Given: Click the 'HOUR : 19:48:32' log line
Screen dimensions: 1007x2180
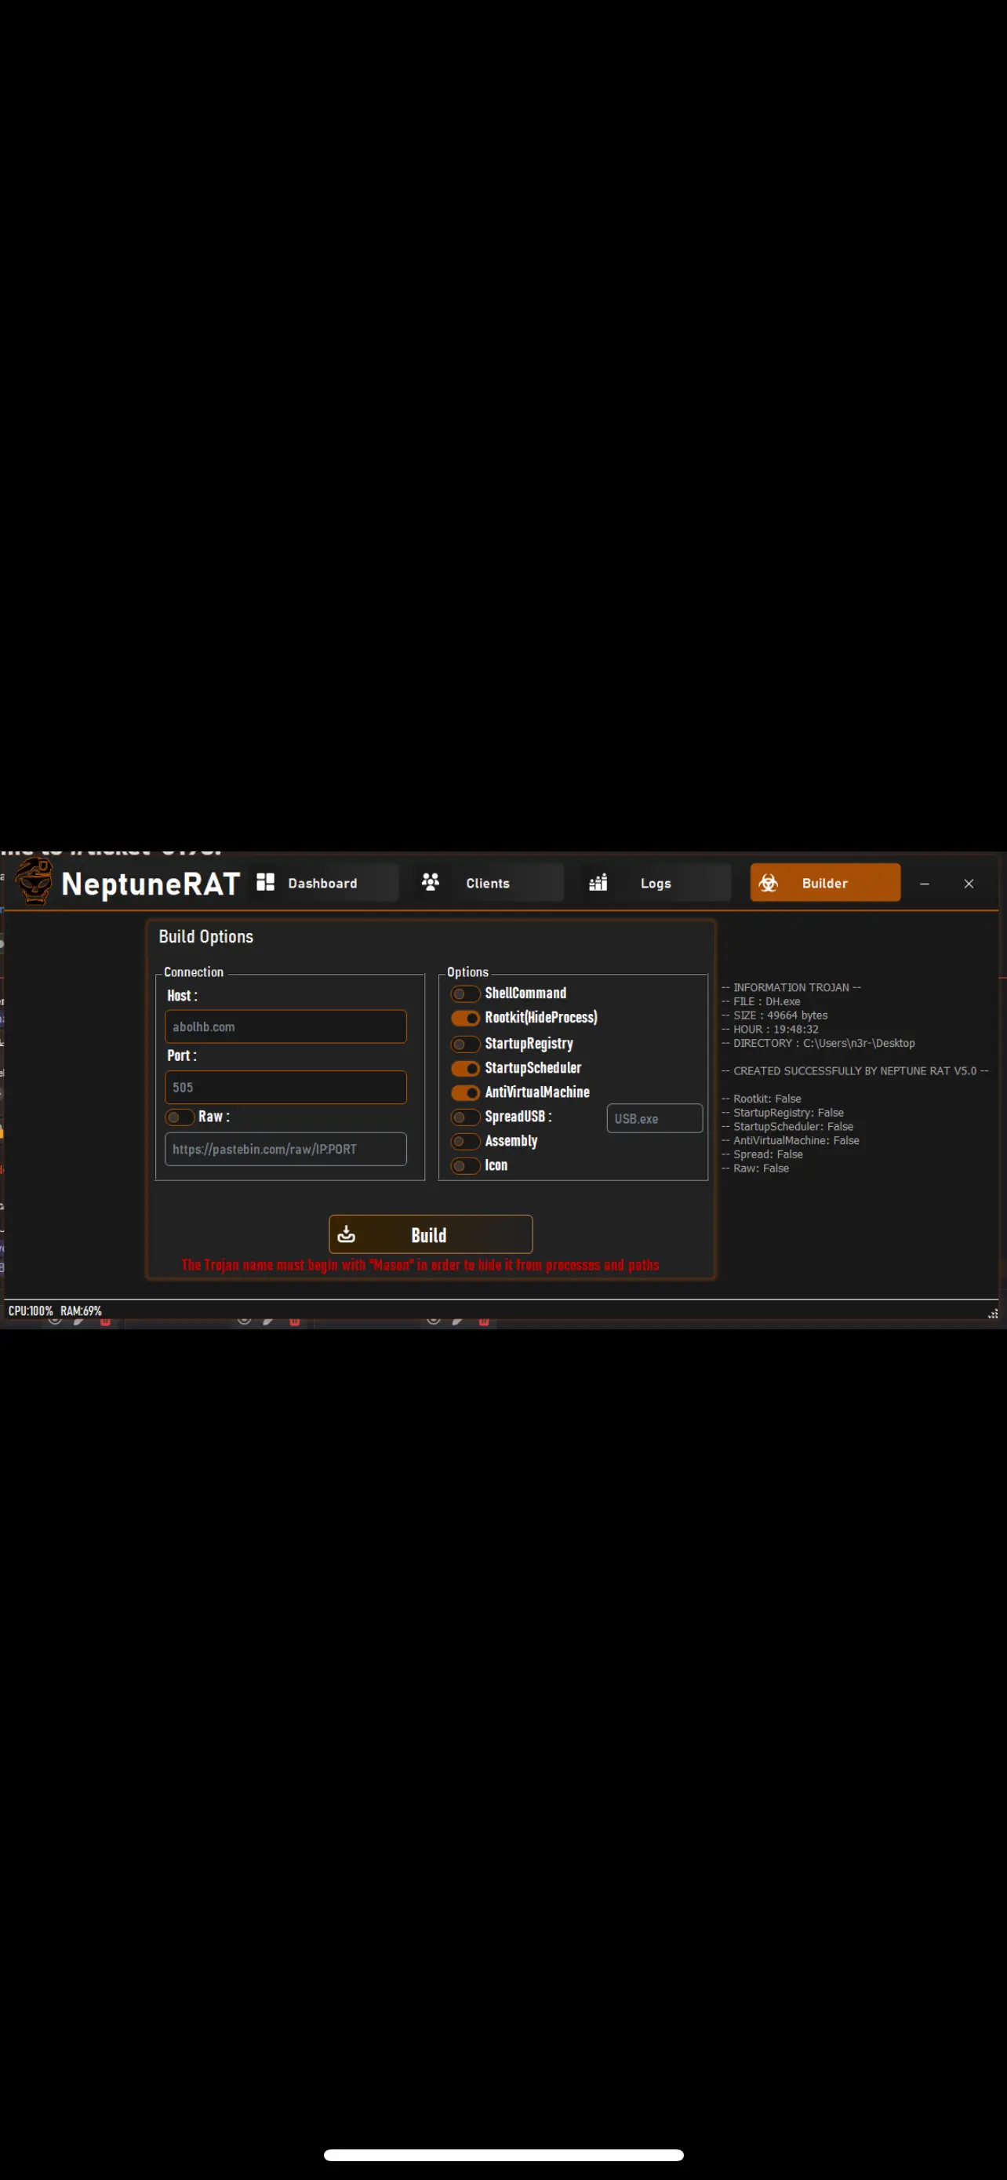Looking at the screenshot, I should pos(770,1029).
